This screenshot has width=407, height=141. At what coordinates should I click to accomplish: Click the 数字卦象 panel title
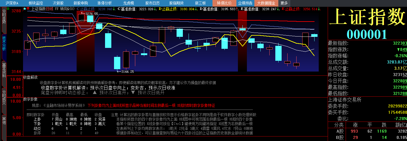tap(30, 99)
